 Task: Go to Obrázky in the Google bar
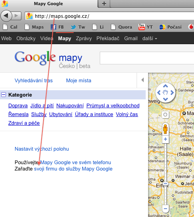(26, 39)
